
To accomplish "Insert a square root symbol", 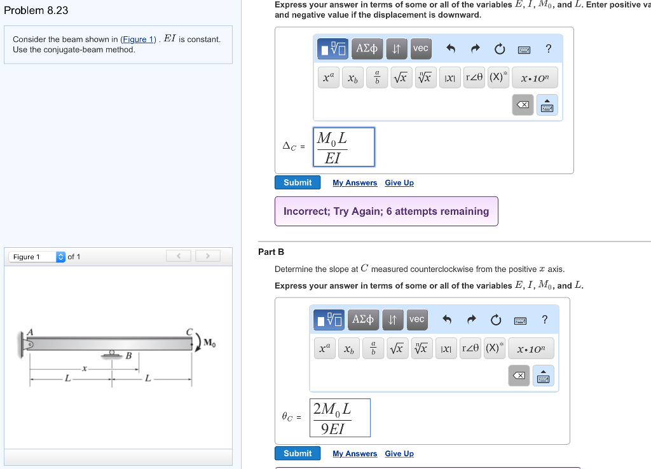I will [401, 77].
